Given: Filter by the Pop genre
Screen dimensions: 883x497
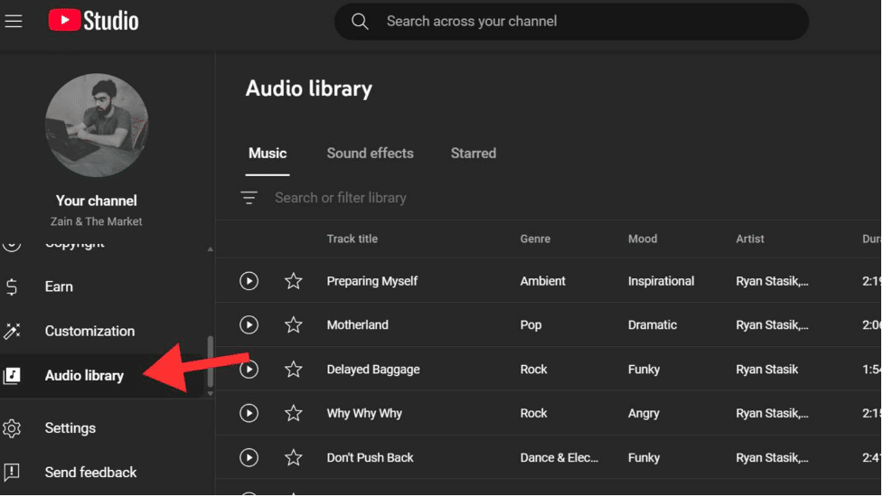Looking at the screenshot, I should click(x=531, y=324).
